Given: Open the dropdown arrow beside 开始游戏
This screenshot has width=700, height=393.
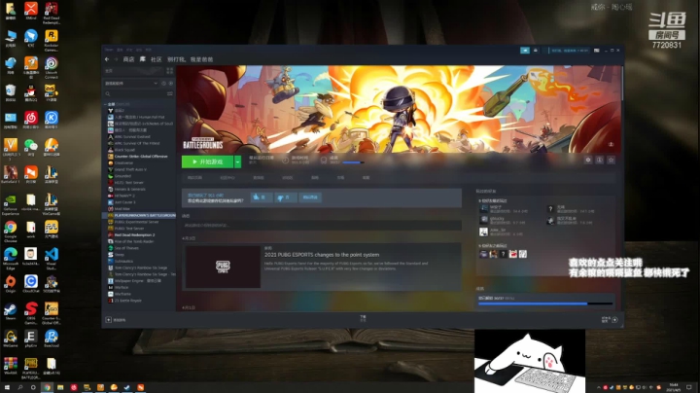Looking at the screenshot, I should click(238, 161).
